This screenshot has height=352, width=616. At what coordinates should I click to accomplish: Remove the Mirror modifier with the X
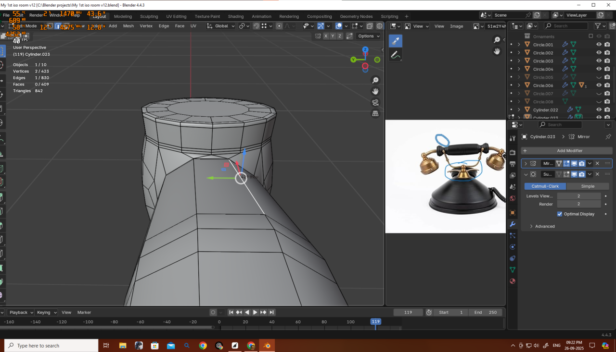click(597, 163)
